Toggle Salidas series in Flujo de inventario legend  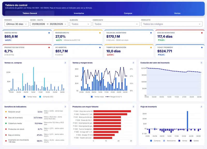pos(194,141)
